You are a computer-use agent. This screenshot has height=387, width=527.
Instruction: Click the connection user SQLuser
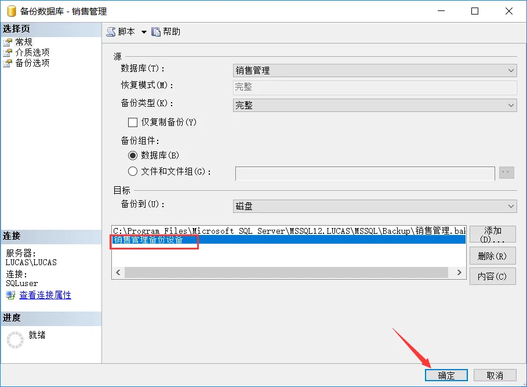pyautogui.click(x=22, y=284)
